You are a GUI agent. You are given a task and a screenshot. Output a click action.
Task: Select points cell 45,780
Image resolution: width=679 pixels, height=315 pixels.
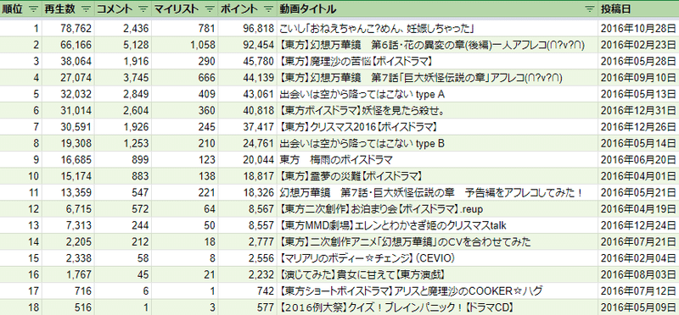click(248, 61)
